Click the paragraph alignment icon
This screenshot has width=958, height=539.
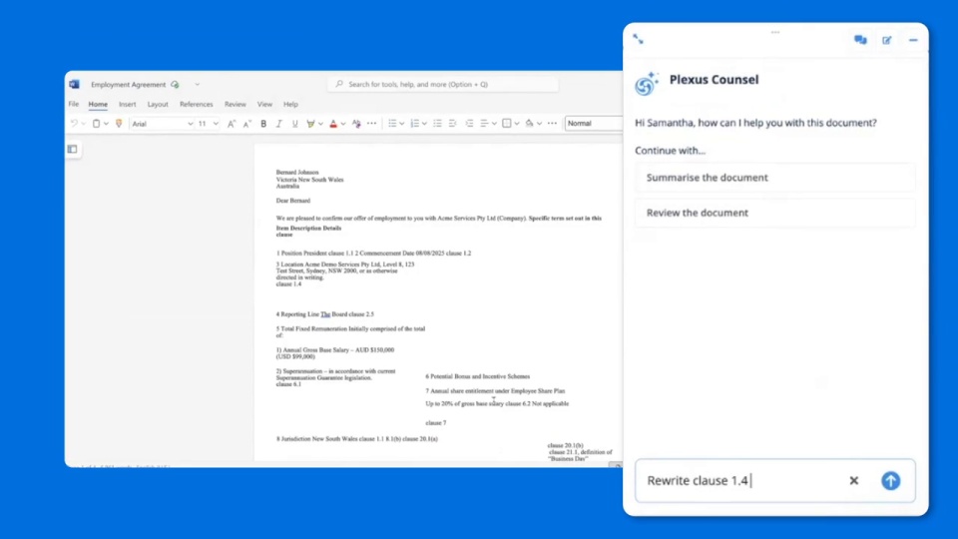point(485,124)
